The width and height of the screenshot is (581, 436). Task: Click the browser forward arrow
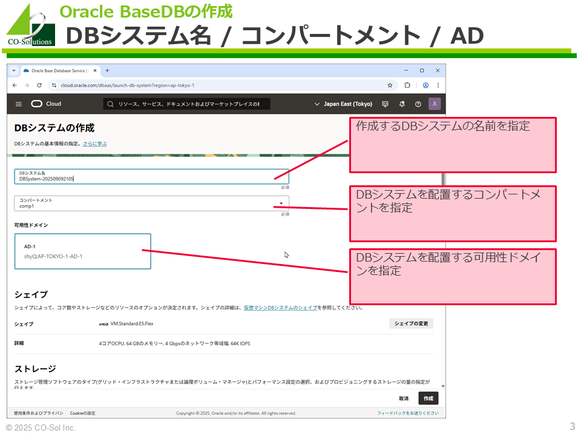[27, 85]
